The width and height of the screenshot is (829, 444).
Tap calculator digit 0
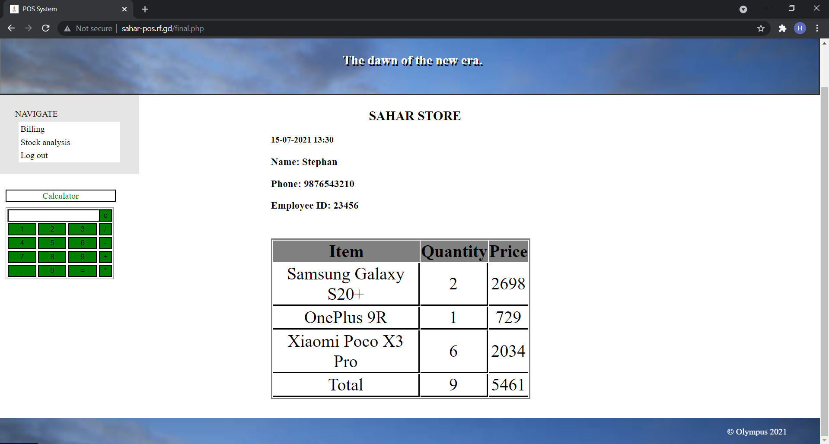point(52,271)
